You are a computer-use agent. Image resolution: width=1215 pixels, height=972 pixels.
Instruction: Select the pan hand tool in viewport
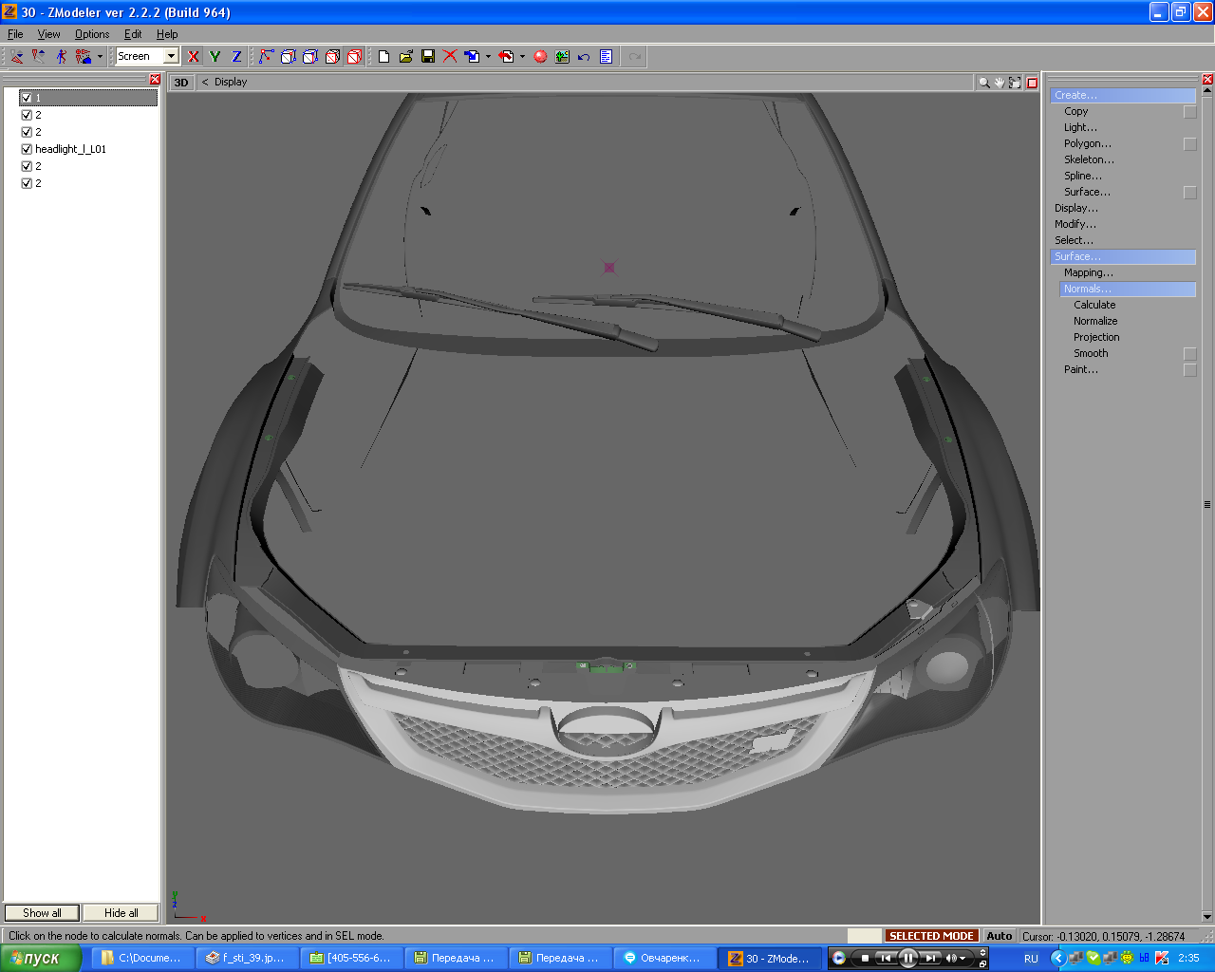click(x=1000, y=83)
